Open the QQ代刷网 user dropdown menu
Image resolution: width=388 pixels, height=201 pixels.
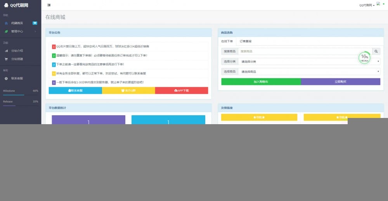pyautogui.click(x=367, y=5)
